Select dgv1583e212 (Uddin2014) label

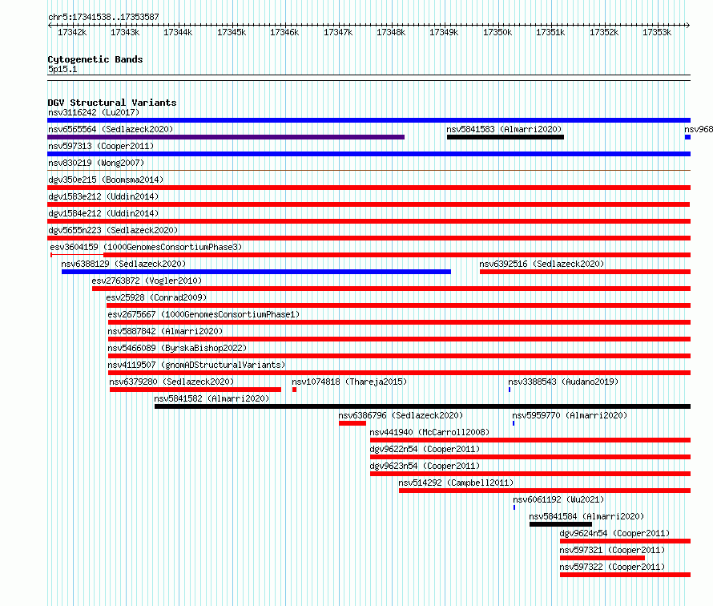(103, 196)
